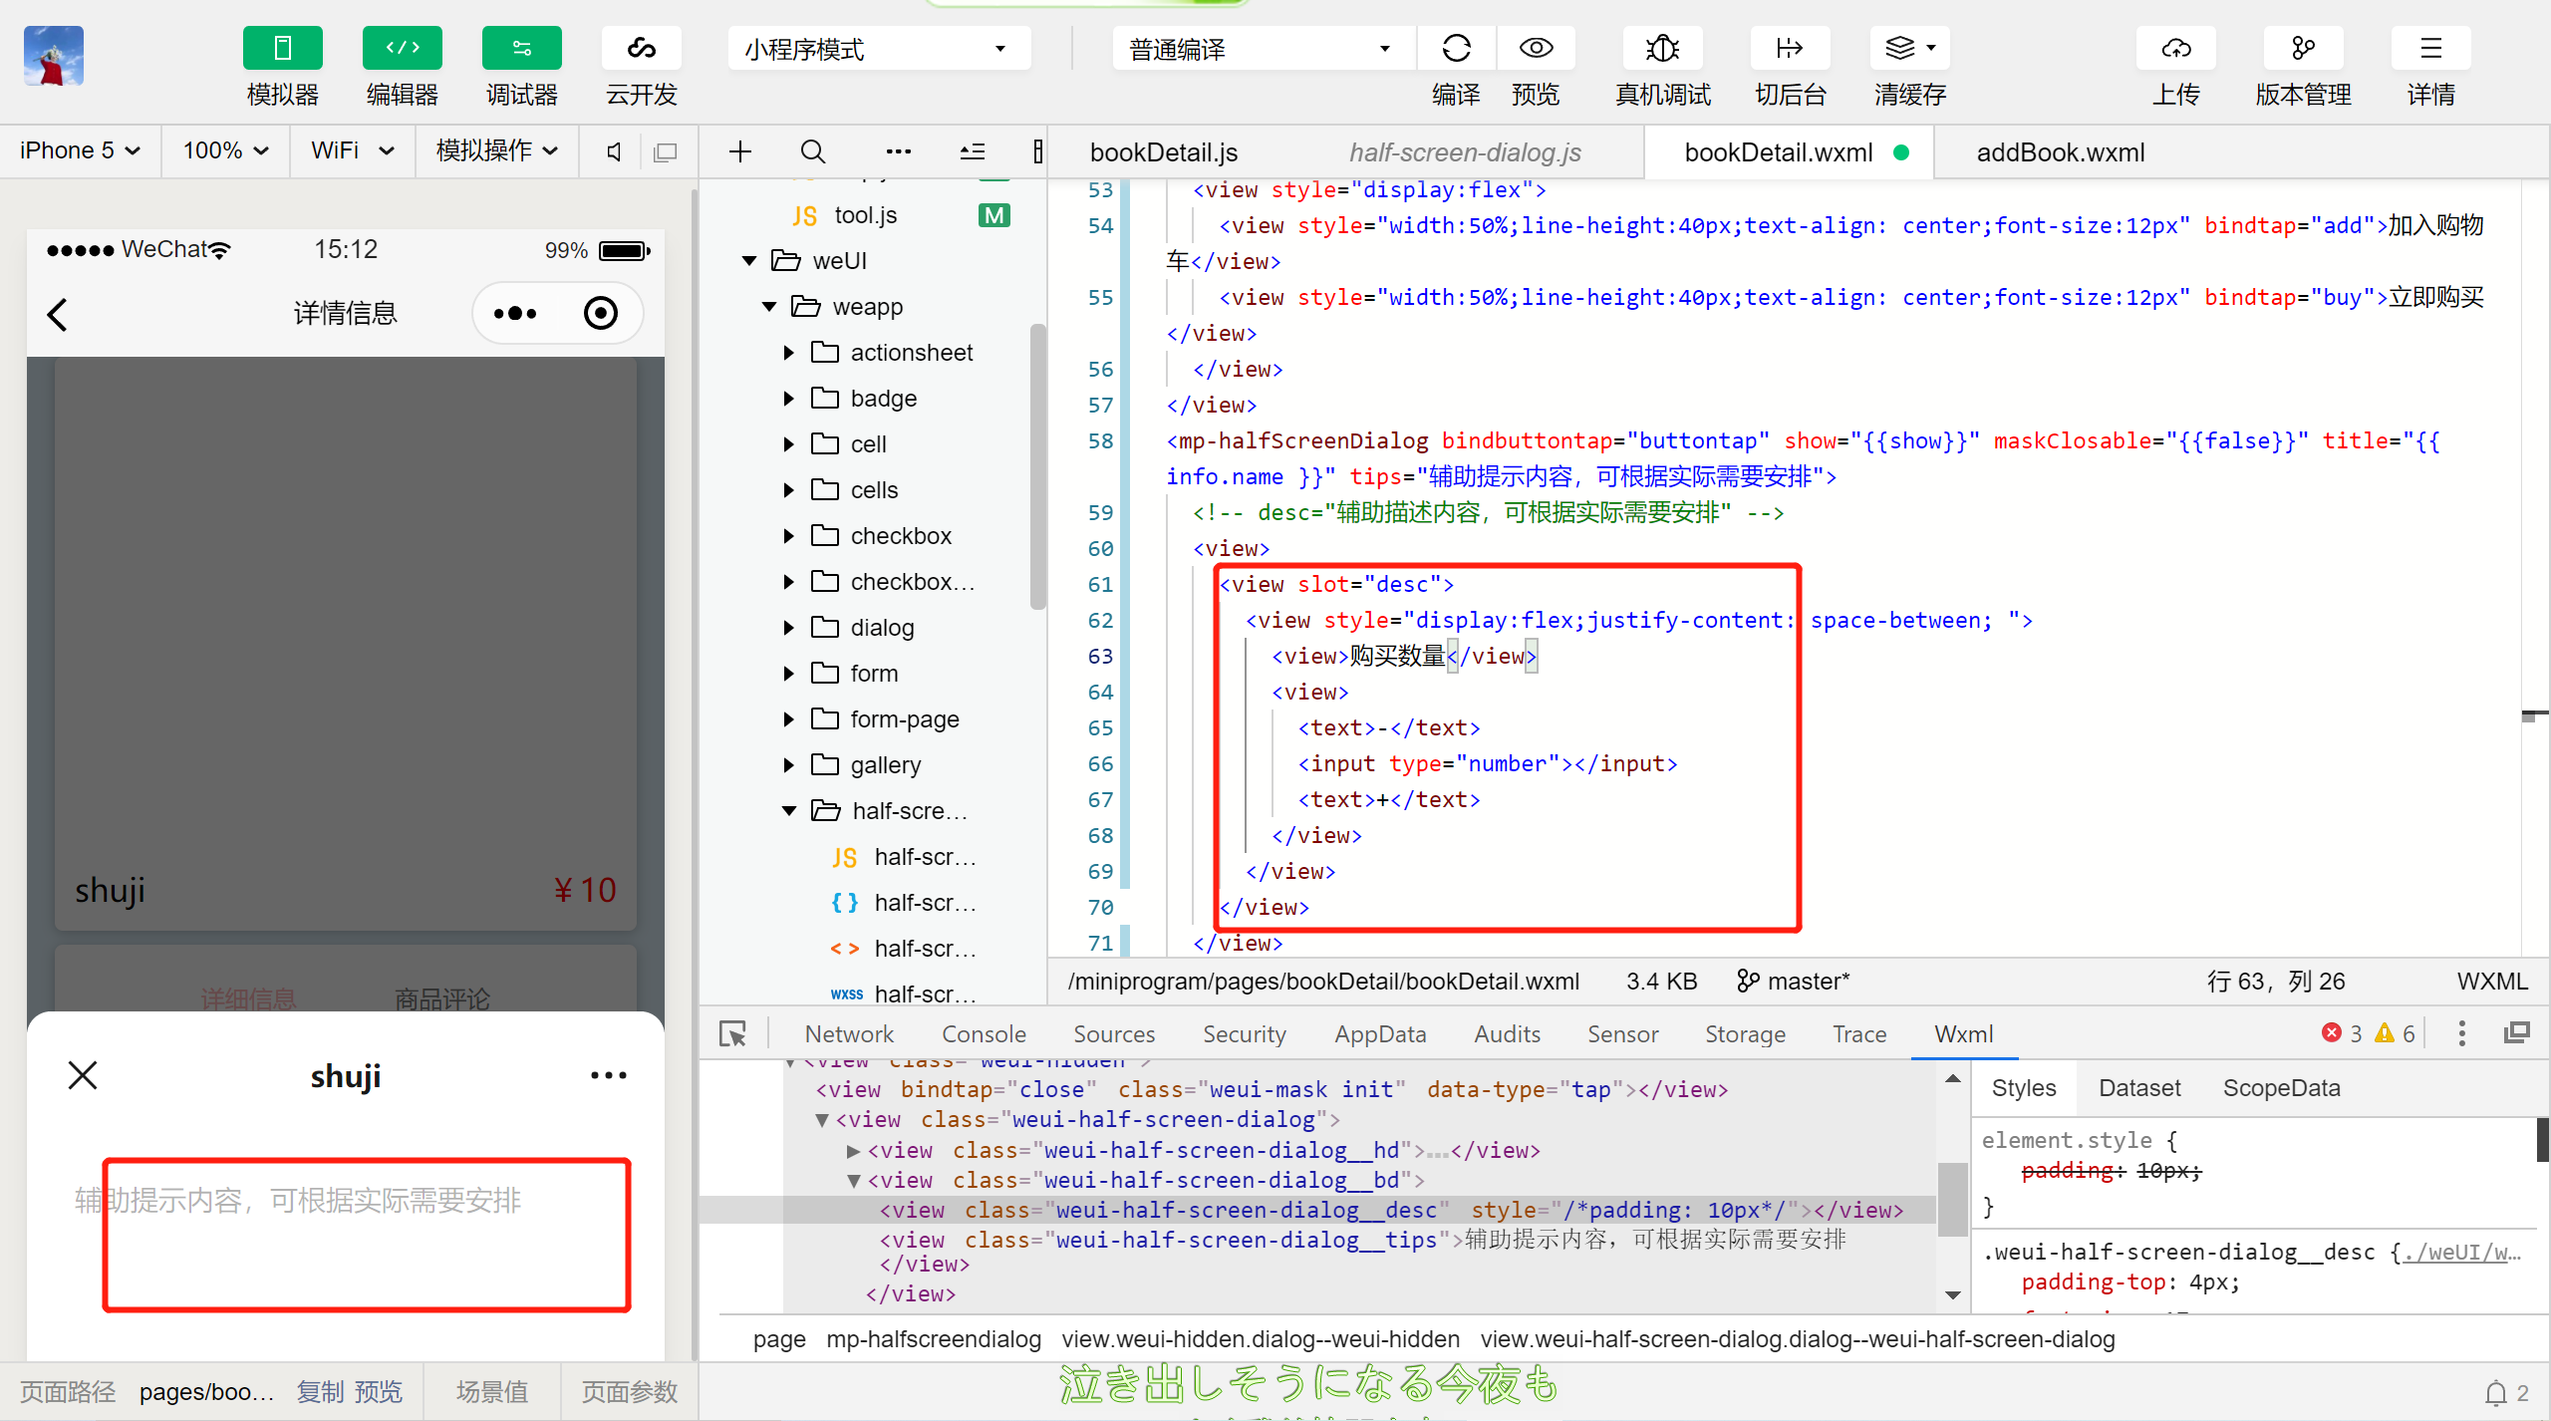
Task: Open the addBook.wxml editor tab
Action: [x=2060, y=152]
